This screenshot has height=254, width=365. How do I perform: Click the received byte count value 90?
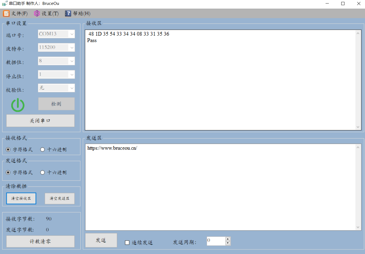click(x=49, y=219)
